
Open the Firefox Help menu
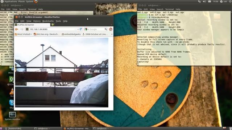click(65, 21)
